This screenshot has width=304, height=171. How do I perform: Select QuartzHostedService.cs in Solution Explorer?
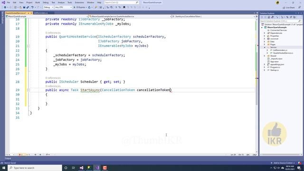point(283,53)
